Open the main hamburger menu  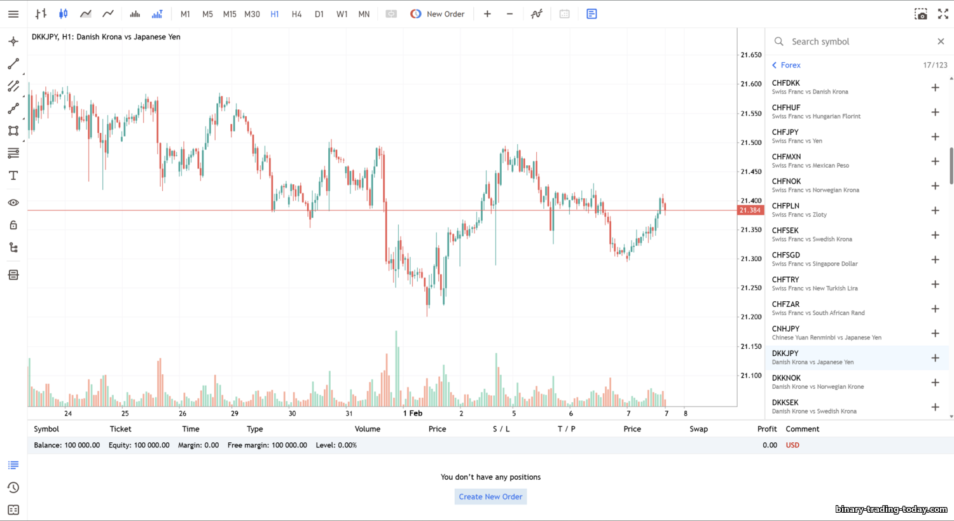point(13,14)
